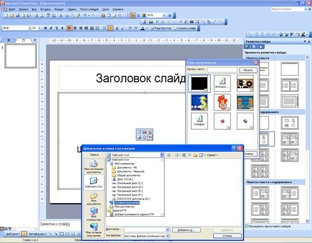Click the Save diskette icon

(17, 15)
